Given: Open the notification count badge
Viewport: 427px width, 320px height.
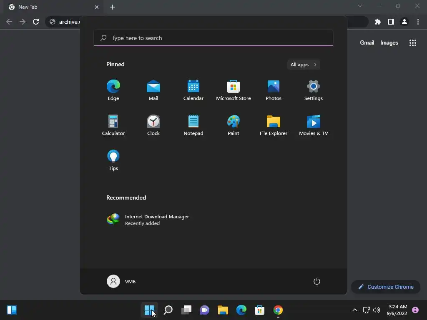Looking at the screenshot, I should 415,310.
